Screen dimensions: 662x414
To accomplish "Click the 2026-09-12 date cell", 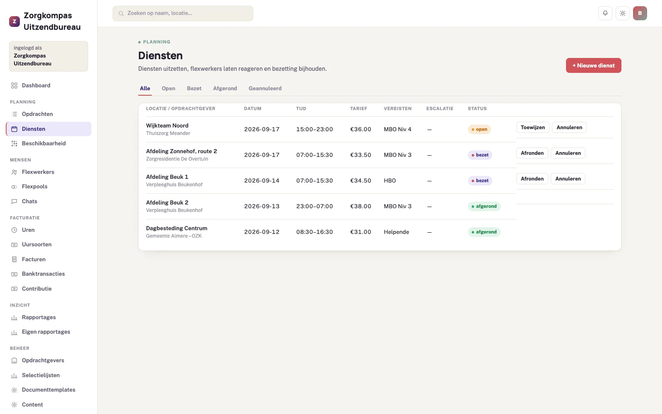I will (x=262, y=232).
